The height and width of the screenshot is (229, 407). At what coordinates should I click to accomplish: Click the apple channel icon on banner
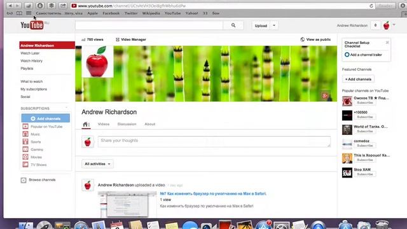(x=97, y=62)
